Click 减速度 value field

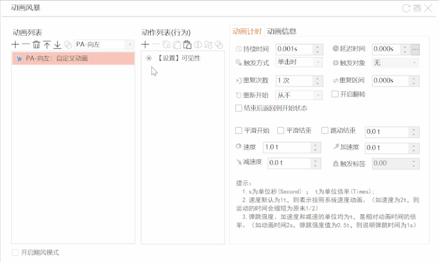pos(289,163)
